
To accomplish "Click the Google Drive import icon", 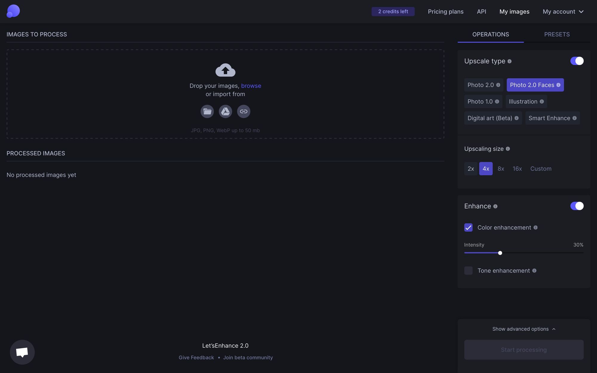I will click(x=225, y=111).
